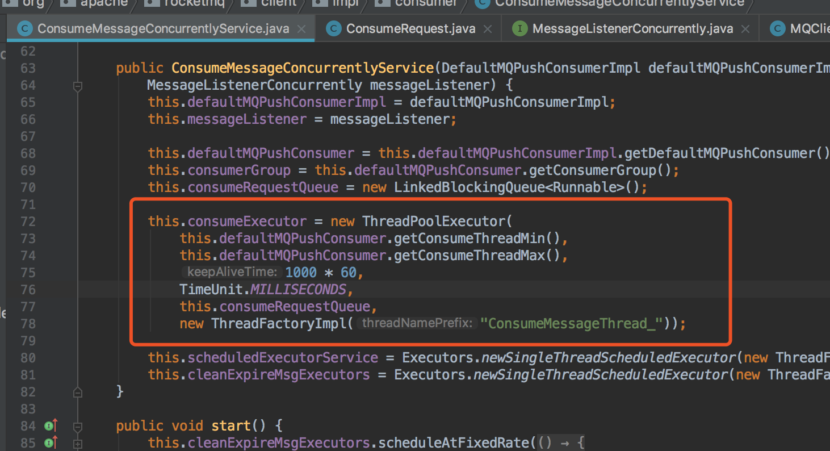Collapse the block at the line 82 fold marker

pyautogui.click(x=78, y=391)
